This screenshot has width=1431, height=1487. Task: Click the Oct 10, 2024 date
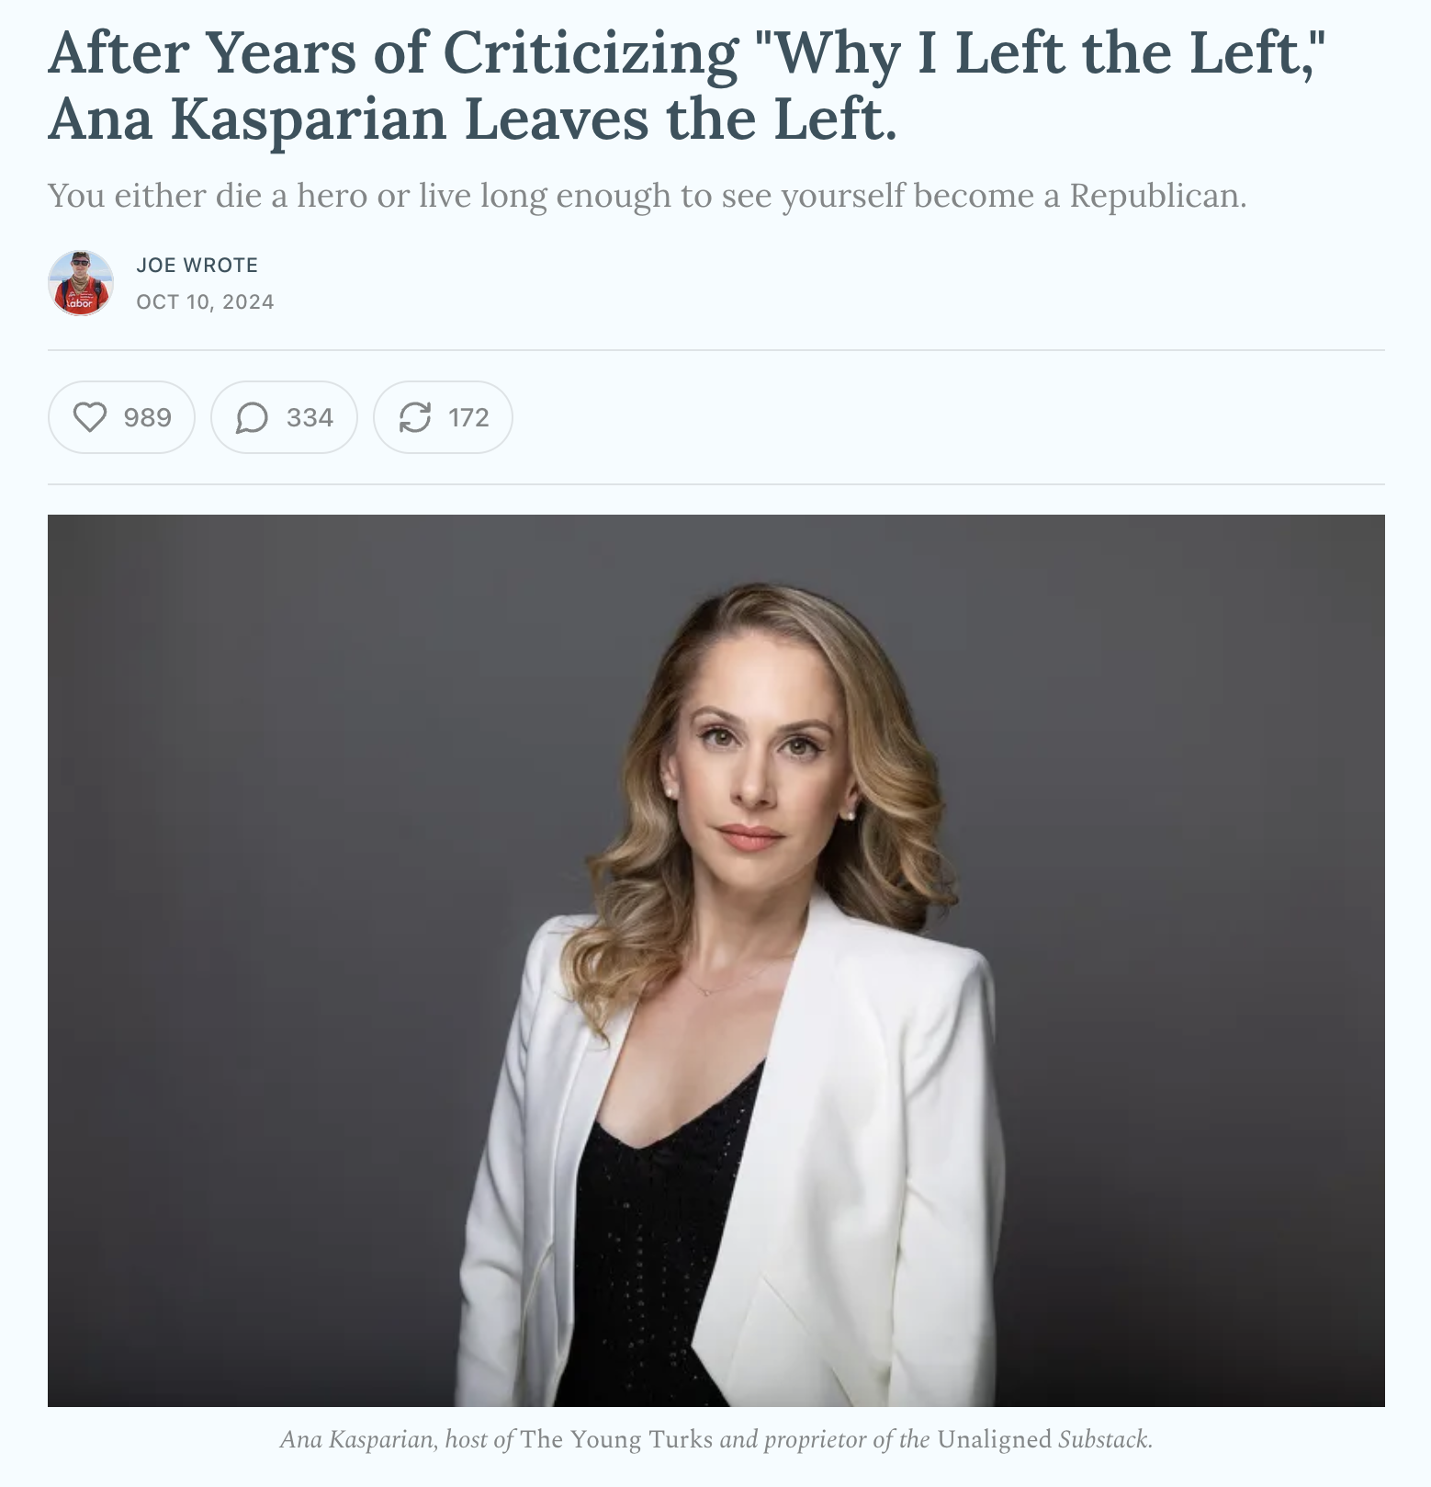point(205,301)
